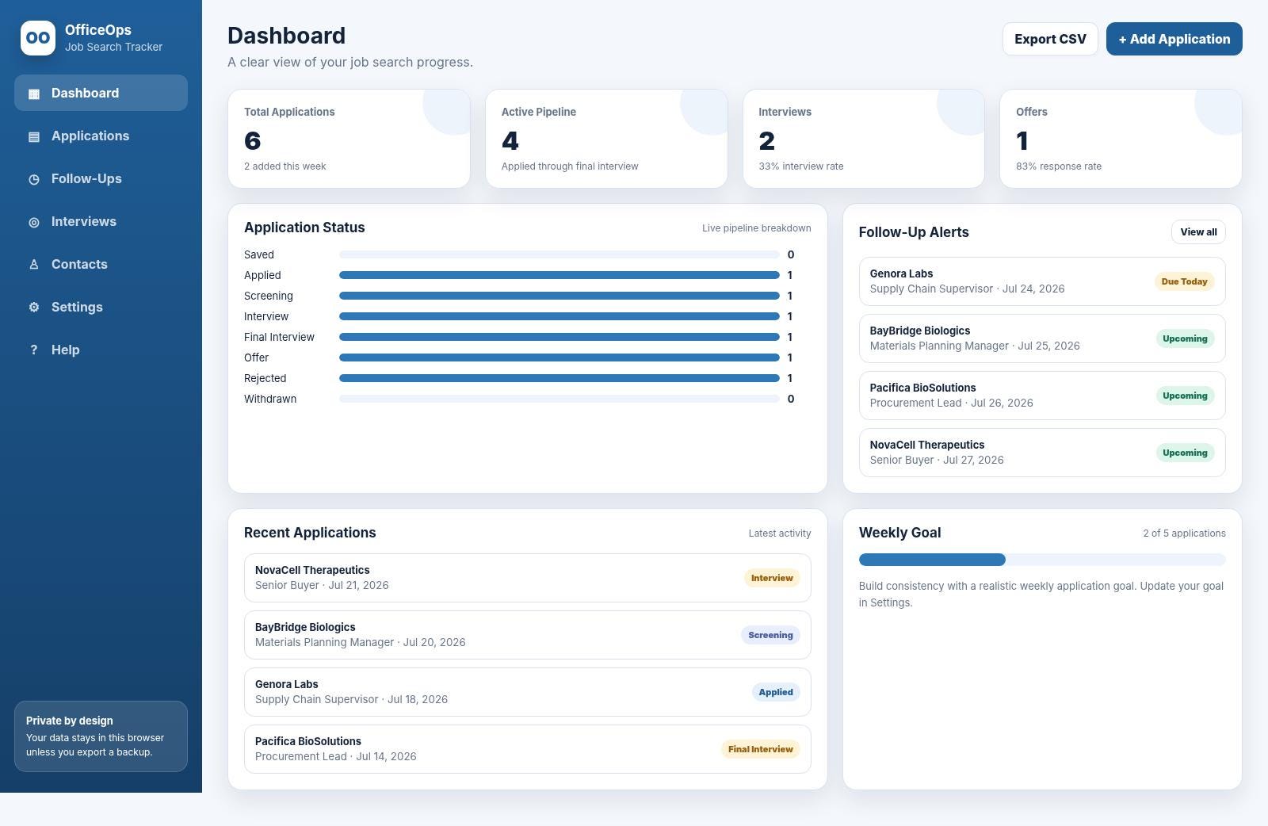Click Upcoming badge for Pacifica BioSolutions alert
Image resolution: width=1268 pixels, height=826 pixels.
(1185, 396)
